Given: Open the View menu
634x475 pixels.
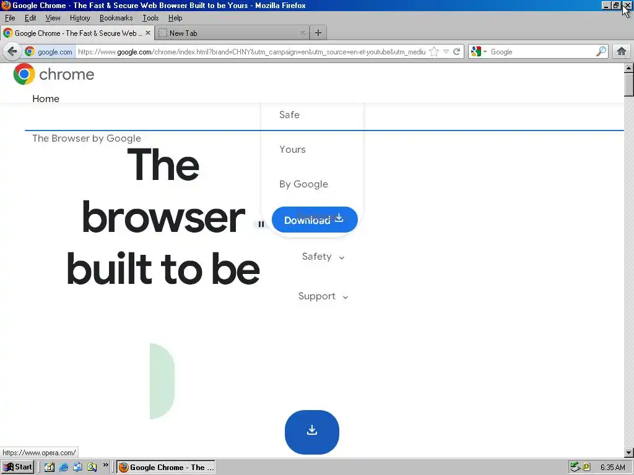Looking at the screenshot, I should pos(53,18).
